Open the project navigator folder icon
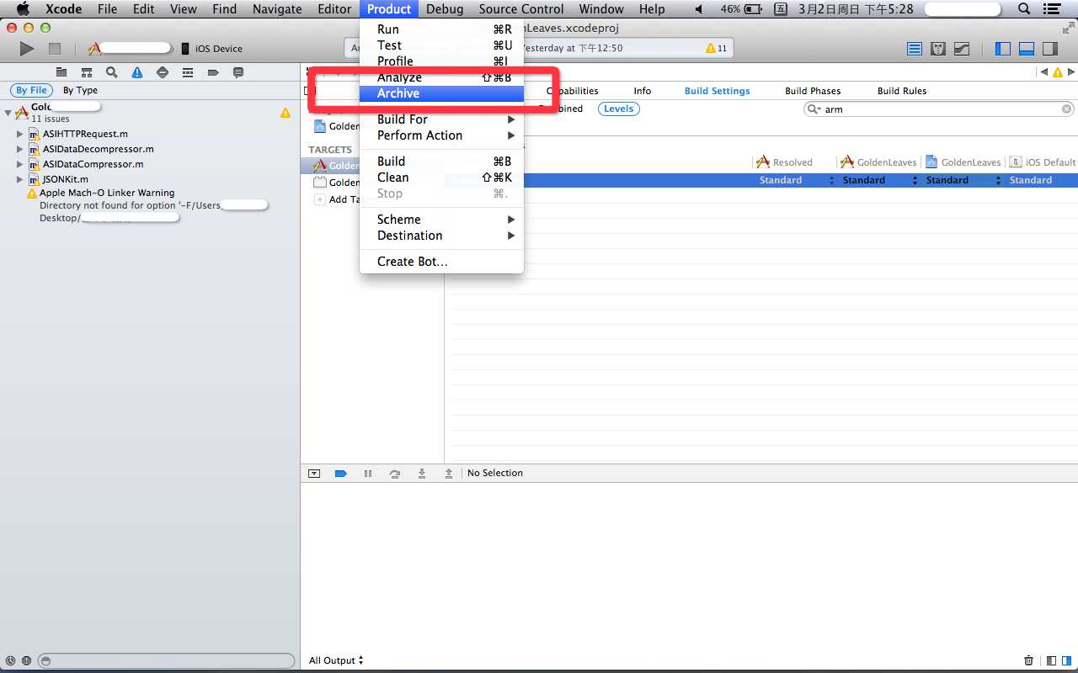 [61, 72]
